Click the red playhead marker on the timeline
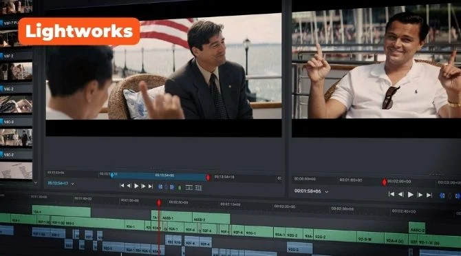This screenshot has width=461, height=256. point(159,202)
